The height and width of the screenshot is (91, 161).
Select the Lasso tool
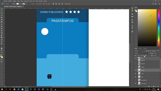pos(2,13)
